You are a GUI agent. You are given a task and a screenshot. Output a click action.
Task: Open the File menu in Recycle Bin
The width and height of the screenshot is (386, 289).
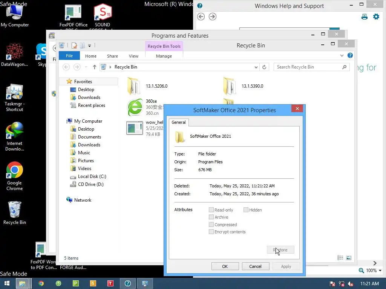point(69,56)
